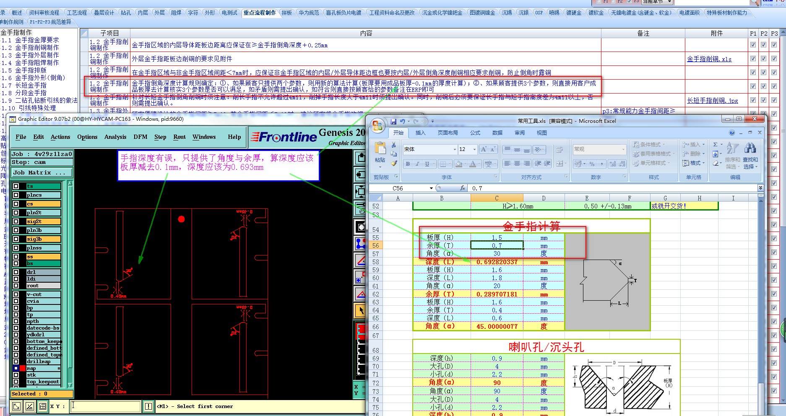Click the Excel Office button

click(377, 125)
